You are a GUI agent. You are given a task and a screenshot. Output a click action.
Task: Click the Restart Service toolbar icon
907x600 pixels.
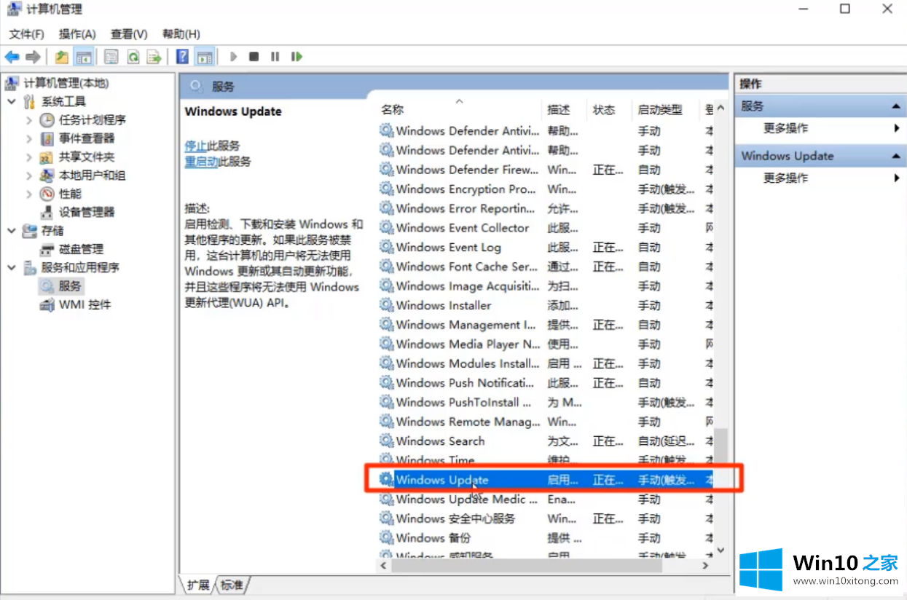[297, 57]
